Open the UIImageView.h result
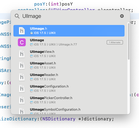139x128 pixels. pos(69,54)
